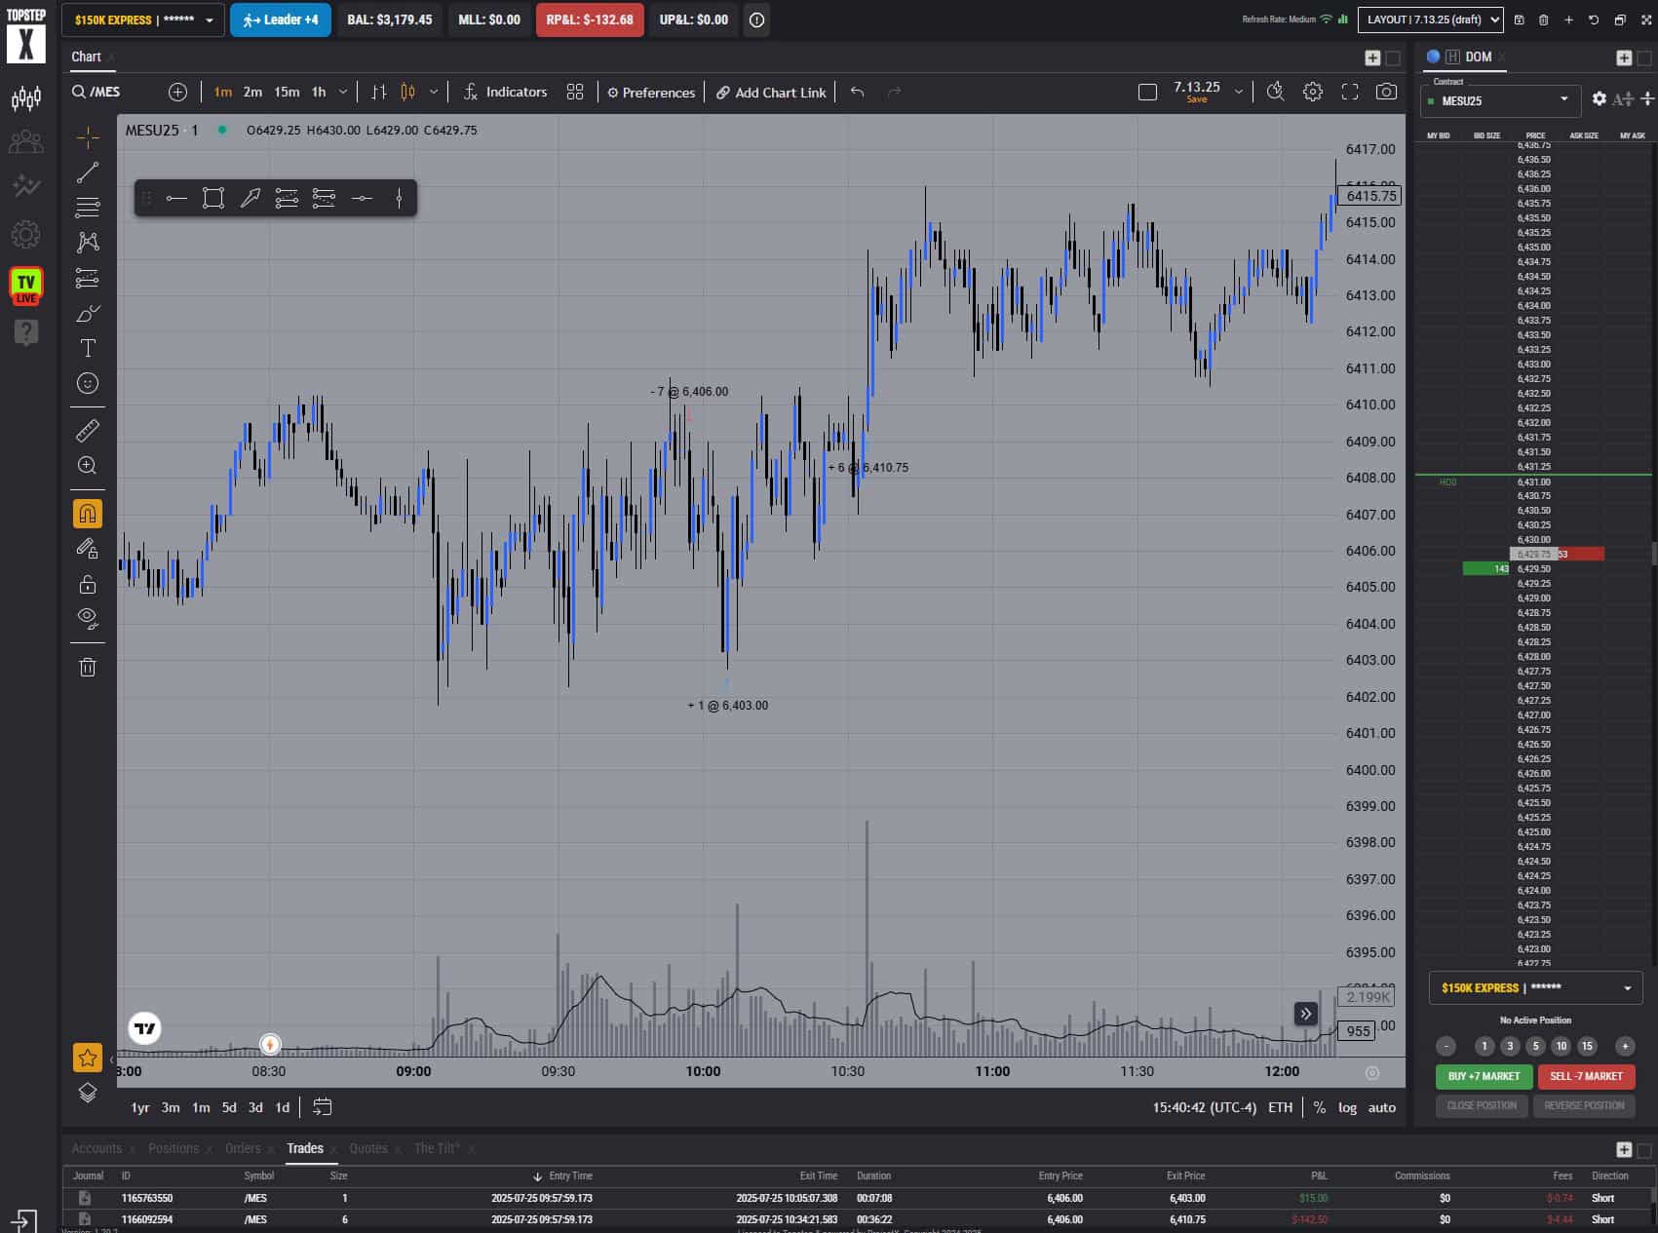
Task: Open the account info circle icon
Action: (x=756, y=19)
